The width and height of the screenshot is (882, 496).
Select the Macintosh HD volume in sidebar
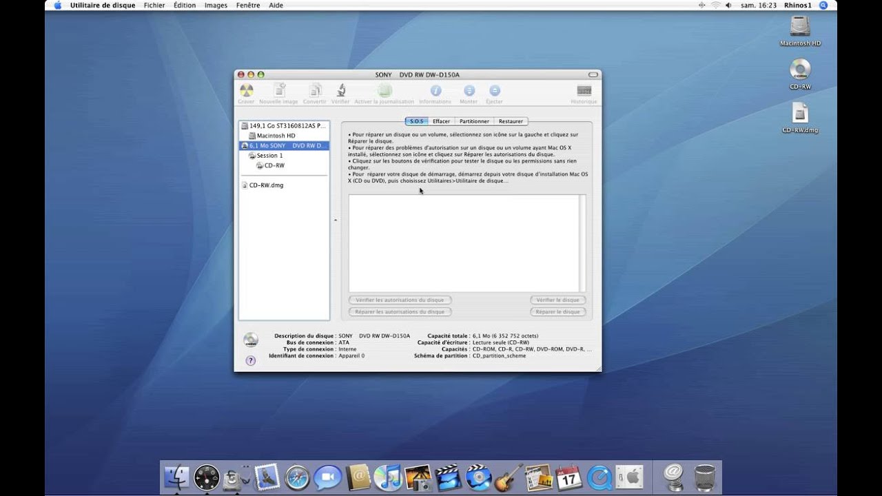pos(284,136)
